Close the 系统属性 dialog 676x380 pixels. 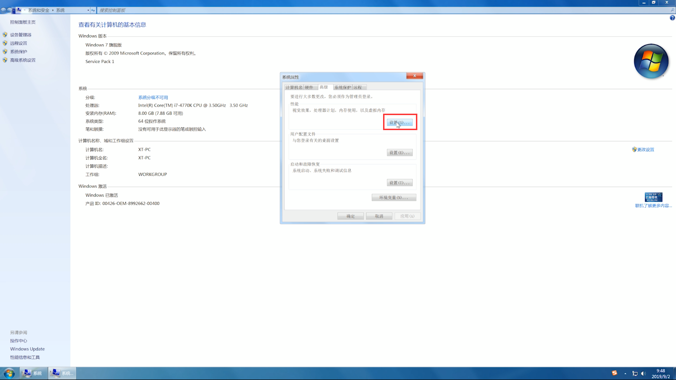pos(415,76)
